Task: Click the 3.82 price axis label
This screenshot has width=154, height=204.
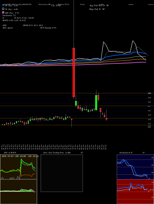Action: click(x=149, y=119)
